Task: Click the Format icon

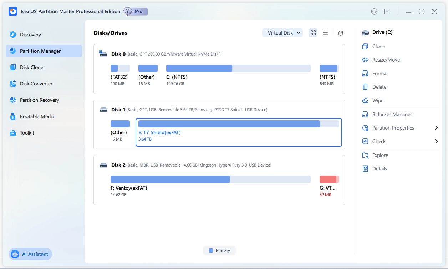Action: pyautogui.click(x=365, y=73)
